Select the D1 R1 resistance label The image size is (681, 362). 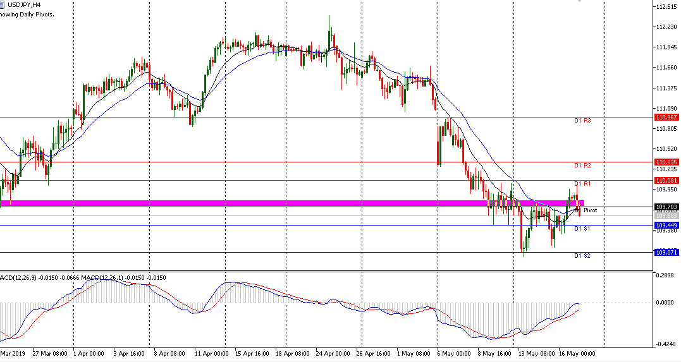(582, 184)
